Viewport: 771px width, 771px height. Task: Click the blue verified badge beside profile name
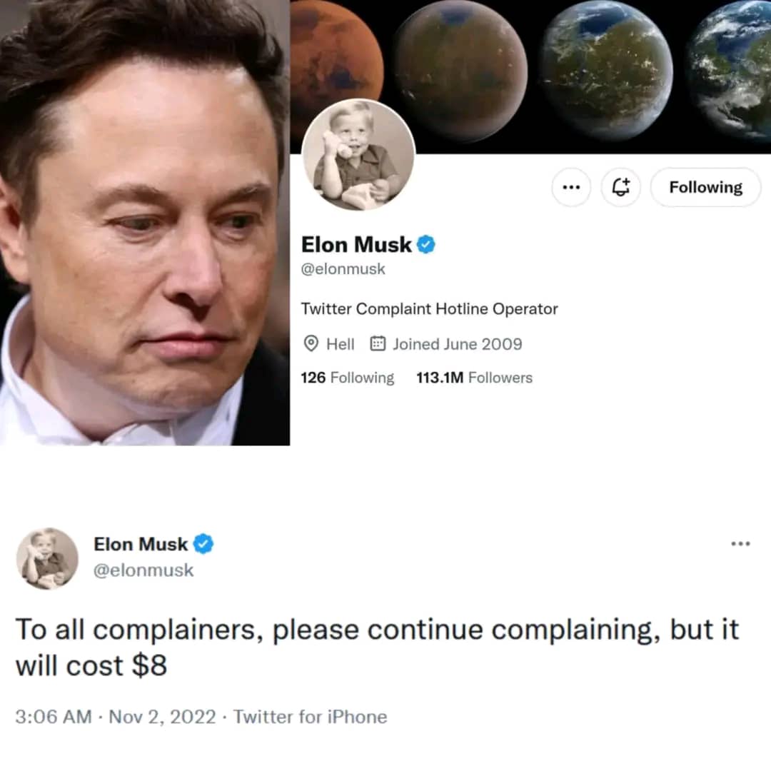pos(425,244)
